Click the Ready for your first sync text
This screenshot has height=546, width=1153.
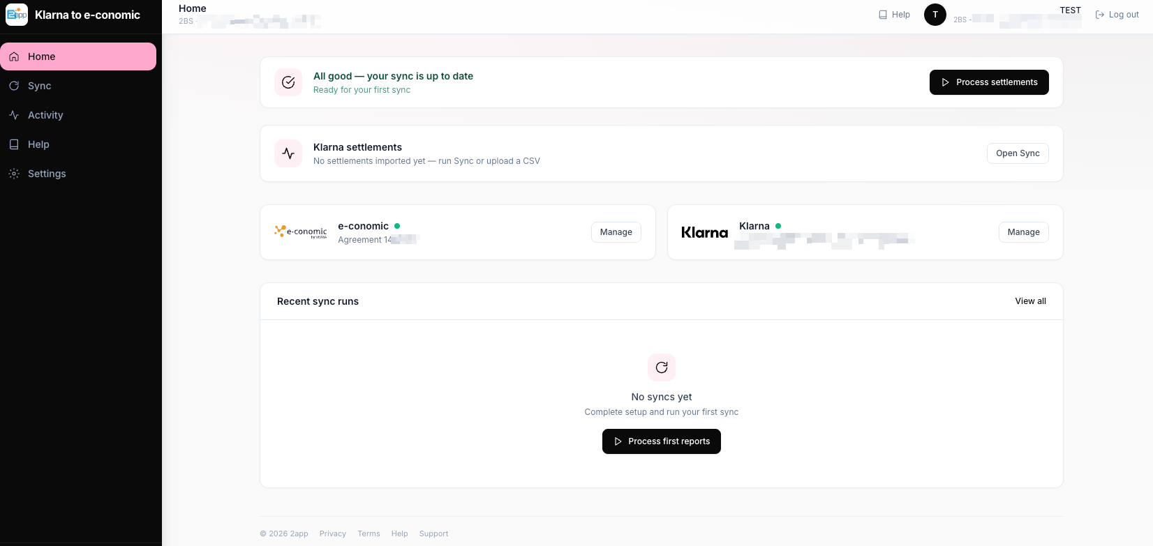(362, 90)
